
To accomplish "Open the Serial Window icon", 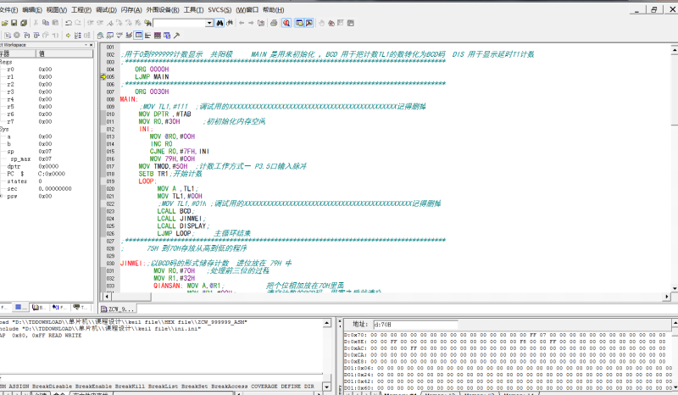I will pyautogui.click(x=129, y=36).
